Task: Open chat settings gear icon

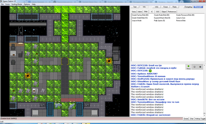Action: point(200,67)
